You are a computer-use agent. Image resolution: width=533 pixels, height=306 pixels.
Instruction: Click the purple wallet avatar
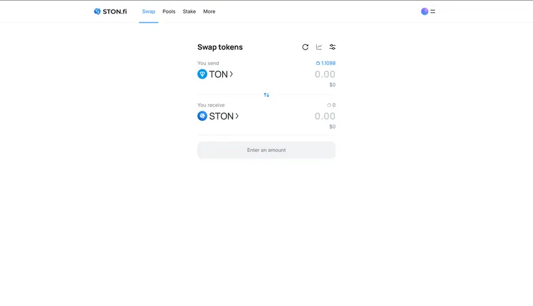425,12
